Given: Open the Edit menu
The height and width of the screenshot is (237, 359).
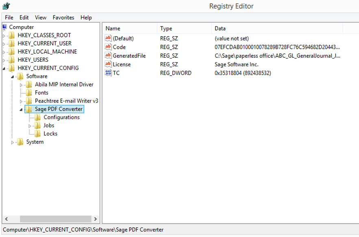Looking at the screenshot, I should [x=24, y=17].
